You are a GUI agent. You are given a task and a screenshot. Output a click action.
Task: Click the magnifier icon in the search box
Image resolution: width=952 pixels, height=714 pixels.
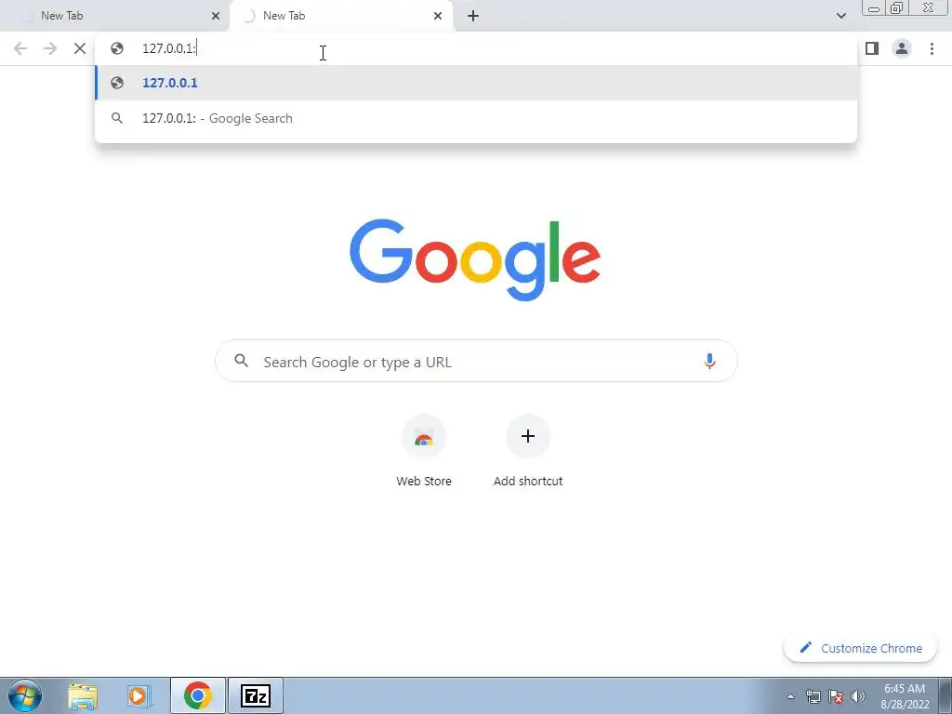point(241,361)
